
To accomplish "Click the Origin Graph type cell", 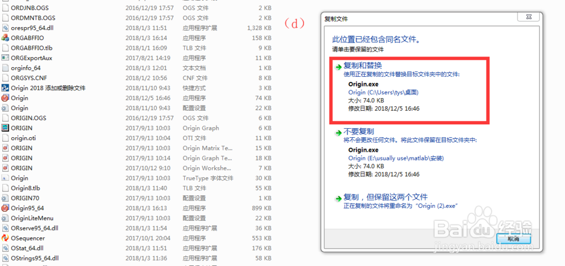I will (201, 128).
